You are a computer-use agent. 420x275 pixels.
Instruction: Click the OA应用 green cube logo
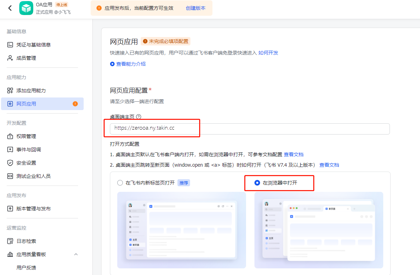[26, 8]
